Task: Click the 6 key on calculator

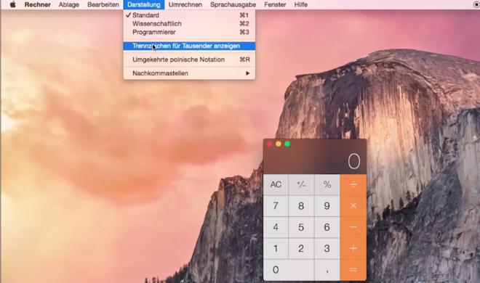Action: tap(327, 227)
